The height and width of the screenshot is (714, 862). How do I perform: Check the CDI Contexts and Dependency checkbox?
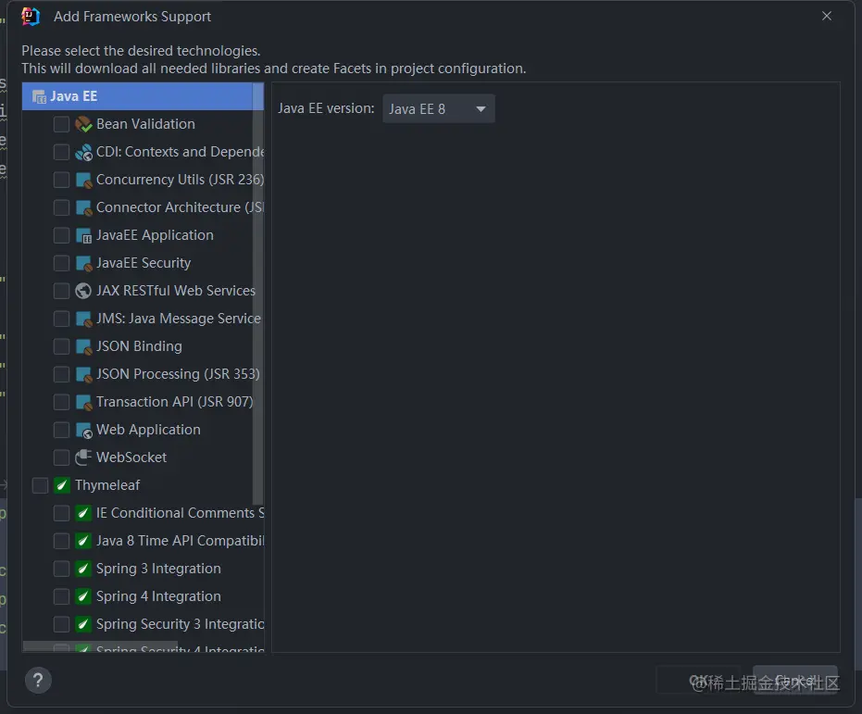(x=61, y=152)
